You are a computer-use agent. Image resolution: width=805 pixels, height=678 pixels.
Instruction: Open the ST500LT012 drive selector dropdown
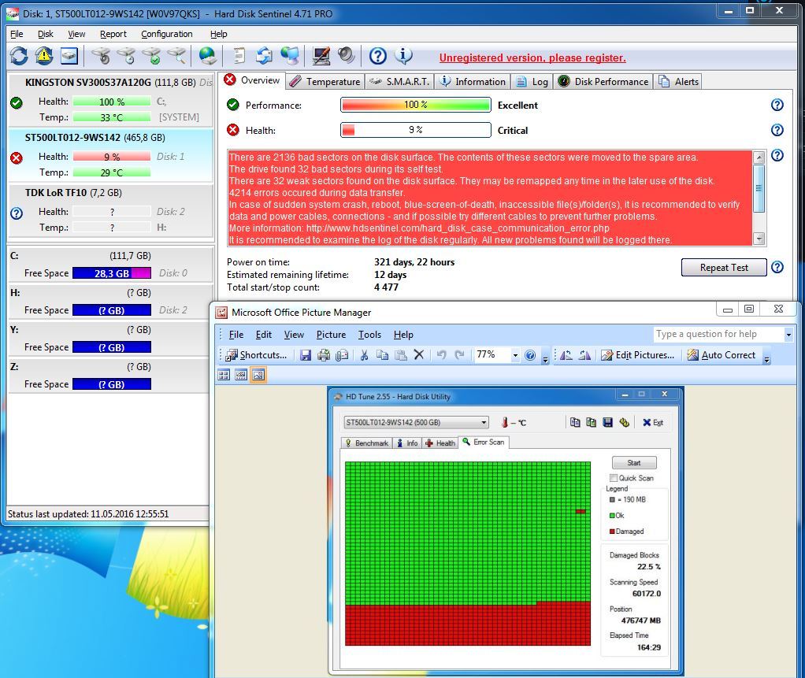tap(484, 422)
